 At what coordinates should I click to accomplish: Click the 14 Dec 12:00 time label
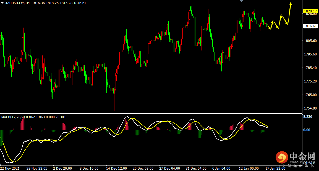[x=117, y=168]
